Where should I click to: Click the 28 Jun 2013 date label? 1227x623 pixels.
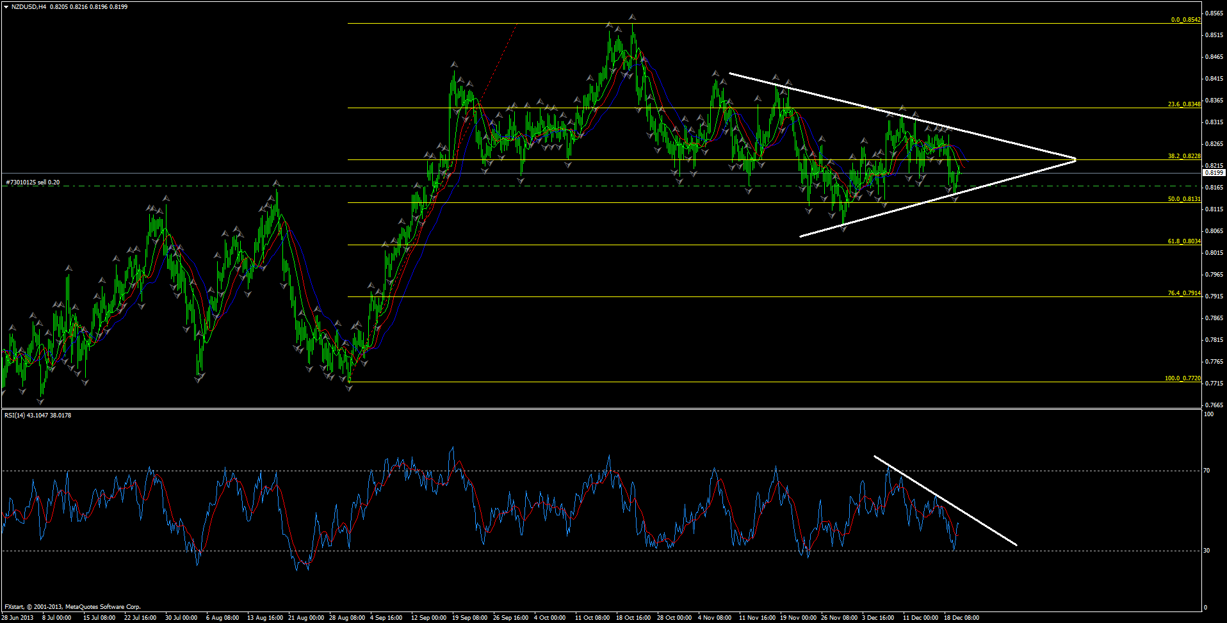17,618
